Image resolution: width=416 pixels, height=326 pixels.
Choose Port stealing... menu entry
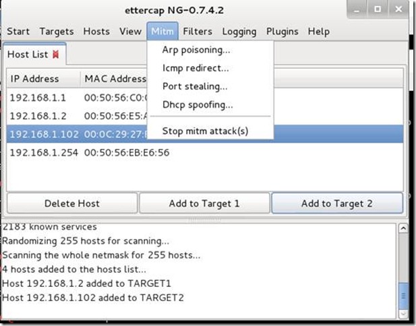coord(210,86)
